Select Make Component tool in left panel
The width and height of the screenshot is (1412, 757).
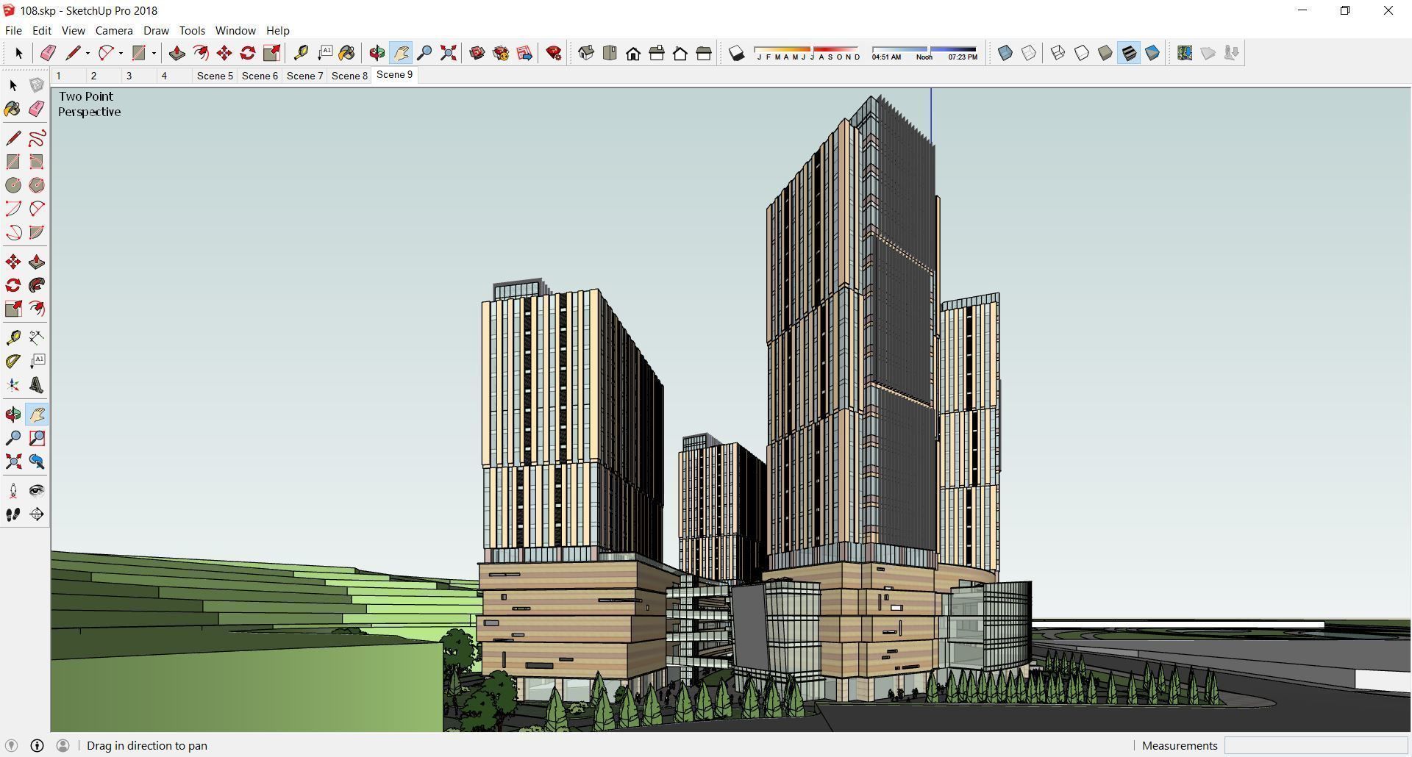pos(37,85)
